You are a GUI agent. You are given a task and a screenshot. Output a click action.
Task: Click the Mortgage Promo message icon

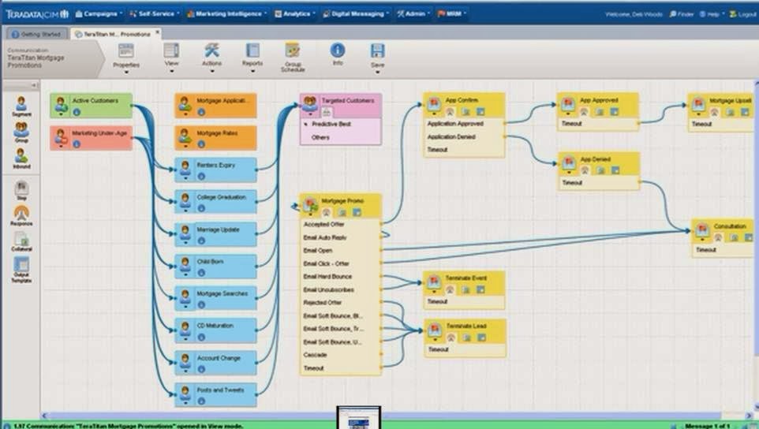coord(310,204)
